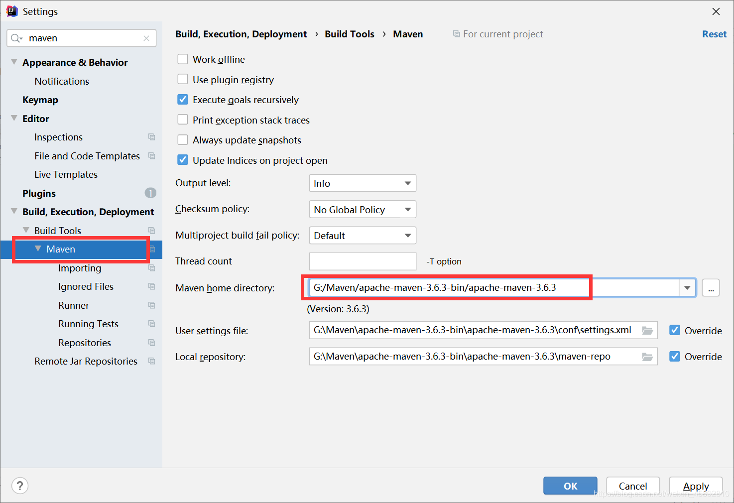Select Importing under Maven
This screenshot has height=503, width=734.
[x=80, y=268]
